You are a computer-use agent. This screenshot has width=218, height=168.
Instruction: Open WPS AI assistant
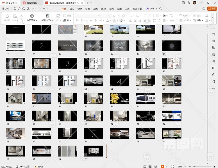(152, 9)
